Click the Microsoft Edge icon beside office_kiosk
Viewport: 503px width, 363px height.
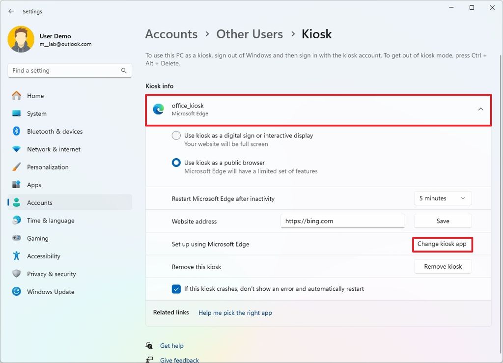[x=158, y=110]
